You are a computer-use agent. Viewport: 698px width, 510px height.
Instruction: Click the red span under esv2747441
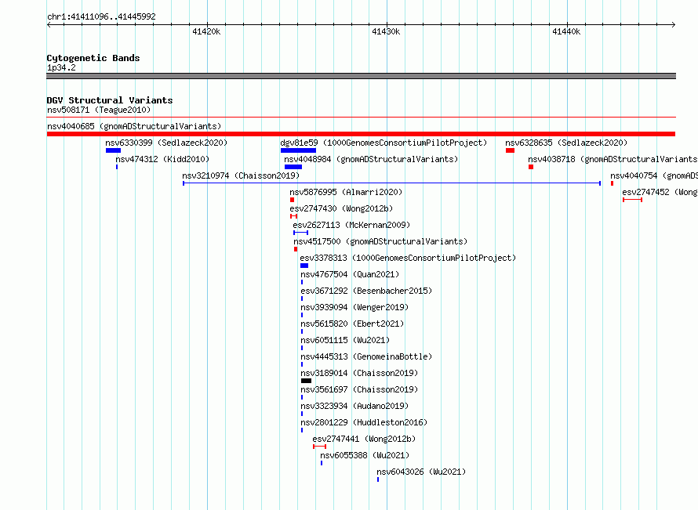point(320,447)
